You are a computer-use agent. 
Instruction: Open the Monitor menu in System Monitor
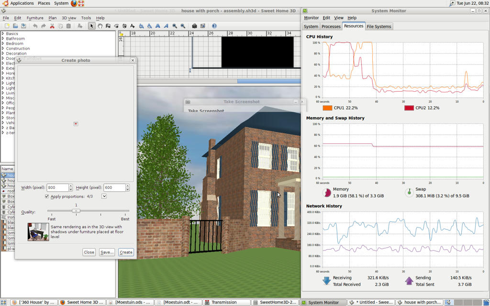(x=311, y=18)
